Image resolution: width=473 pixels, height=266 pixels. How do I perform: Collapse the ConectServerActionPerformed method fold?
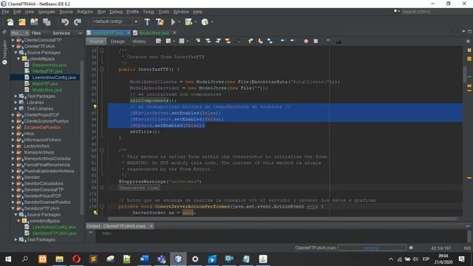102,207
